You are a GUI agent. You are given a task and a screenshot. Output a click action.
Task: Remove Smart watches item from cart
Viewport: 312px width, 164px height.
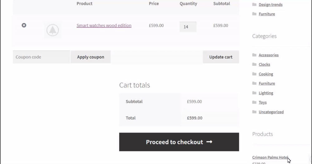24,25
